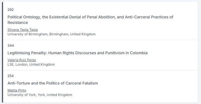Open the Political Ontology paper title
Viewport: 201px width, 104px height.
coord(90,20)
